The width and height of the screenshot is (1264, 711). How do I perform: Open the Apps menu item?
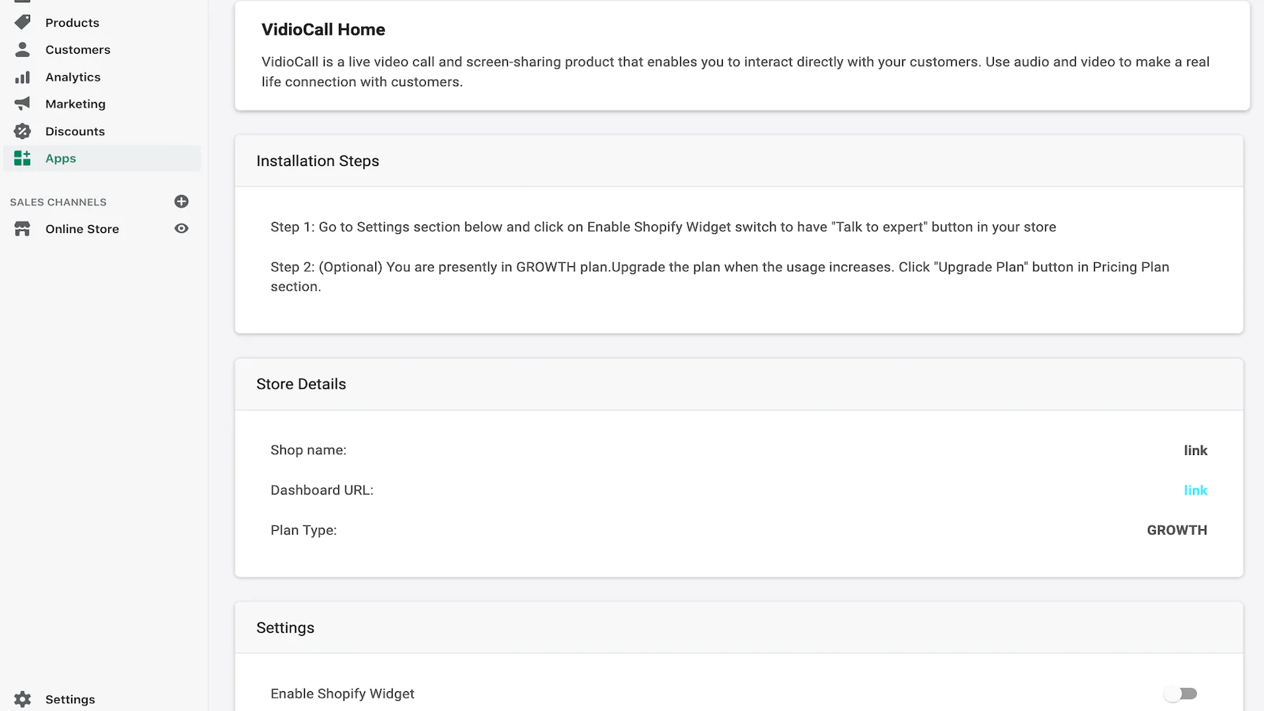[x=61, y=158]
